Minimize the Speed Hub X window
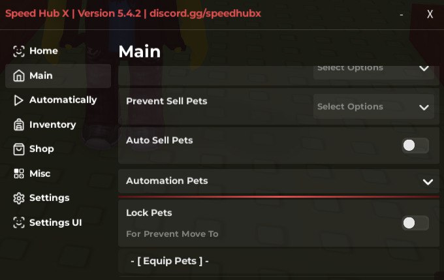 [401, 14]
